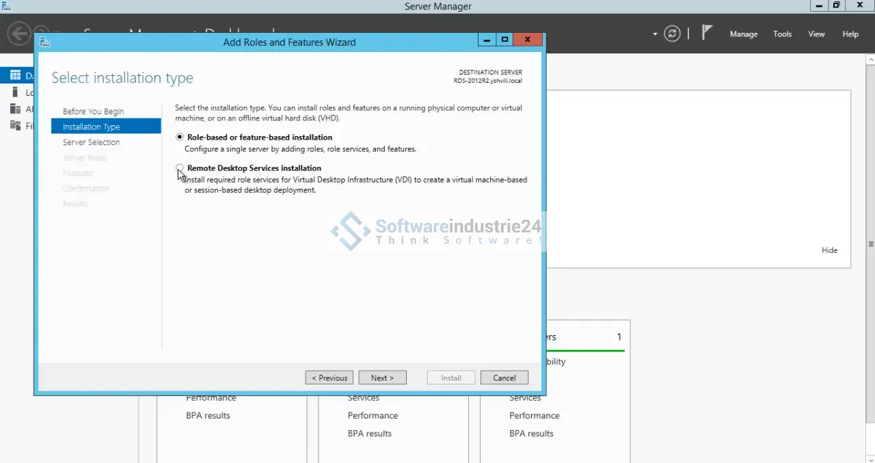Choose Remote Desktop Services installation option
875x463 pixels.
tap(180, 168)
